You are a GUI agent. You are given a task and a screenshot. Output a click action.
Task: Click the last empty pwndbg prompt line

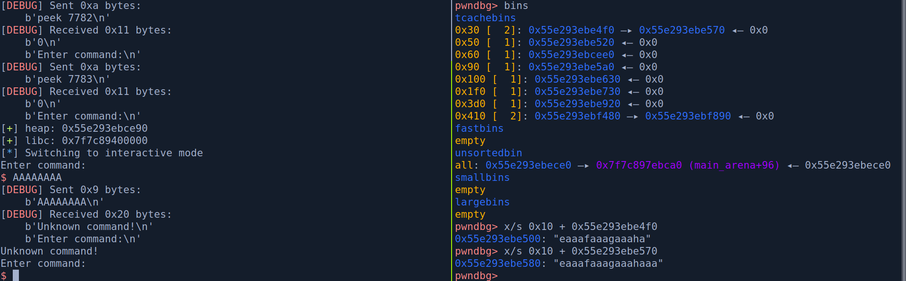tap(476, 275)
